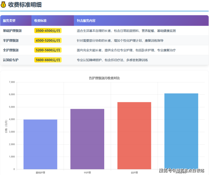
Task: Click the 各护理级别月收费对比 chart title
Action: click(x=104, y=78)
